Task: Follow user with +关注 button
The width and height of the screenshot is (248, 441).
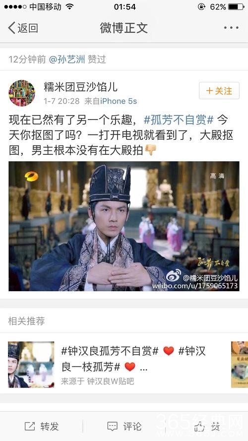Action: 219,91
